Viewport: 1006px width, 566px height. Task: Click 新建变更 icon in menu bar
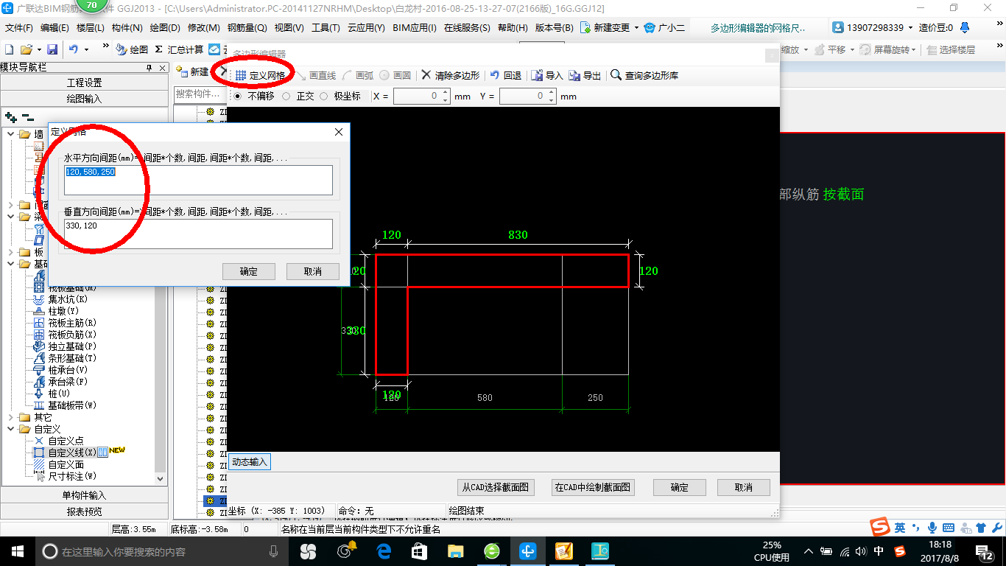(x=586, y=27)
